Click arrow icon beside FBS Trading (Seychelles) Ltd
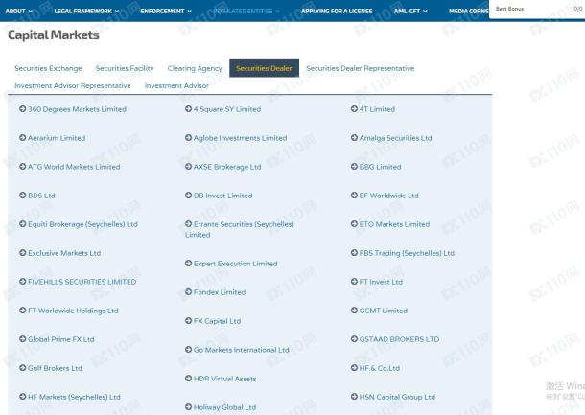 point(354,252)
